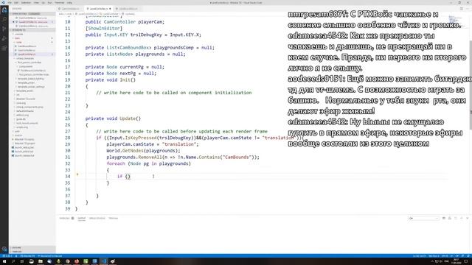Screen dimensions: 472x265
Task: Expand the Timeline section
Action: (x=32, y=252)
